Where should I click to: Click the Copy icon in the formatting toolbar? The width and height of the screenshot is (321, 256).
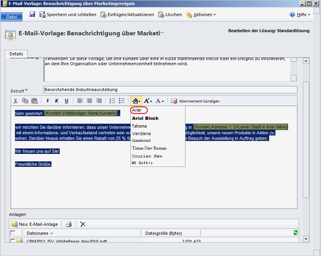point(26,101)
